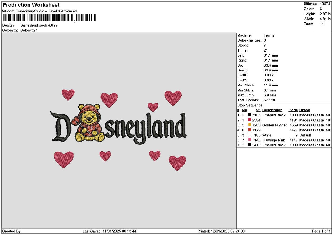Screen dimensions: 333x235
Task: Click the barcode under the worksheet title
Action: click(x=49, y=18)
